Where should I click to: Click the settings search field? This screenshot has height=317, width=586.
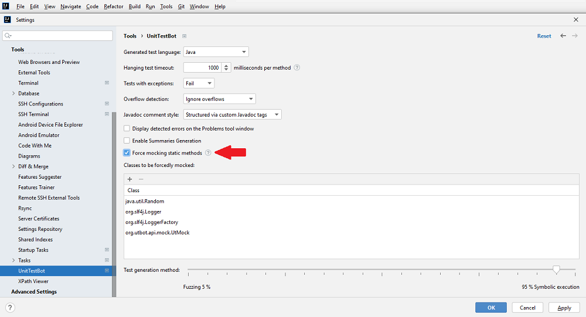[x=57, y=36]
